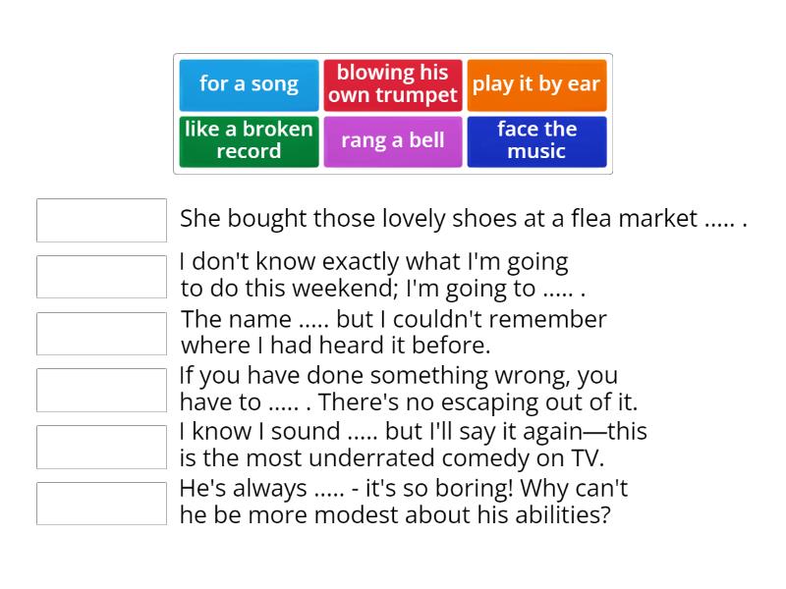Viewport: 786px width, 589px height.
Task: Click the sentence about lovely shoes
Action: pyautogui.click(x=462, y=219)
